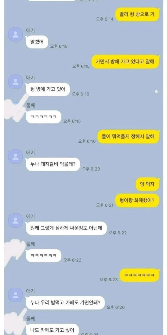This screenshot has width=167, height=335.
Task: Tap the sender name 둘째 above 나도 카페도 가고 싶어
Action: pyautogui.click(x=31, y=319)
